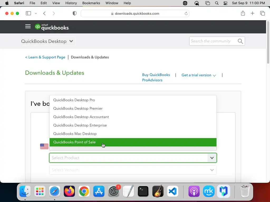Open TextEdit from the dock

(x=128, y=191)
